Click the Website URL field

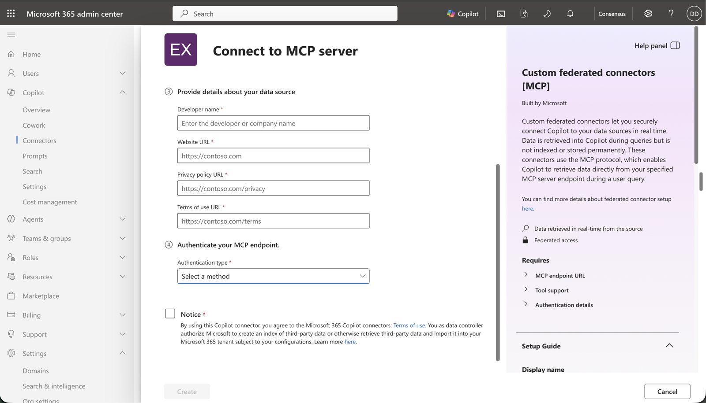[273, 155]
